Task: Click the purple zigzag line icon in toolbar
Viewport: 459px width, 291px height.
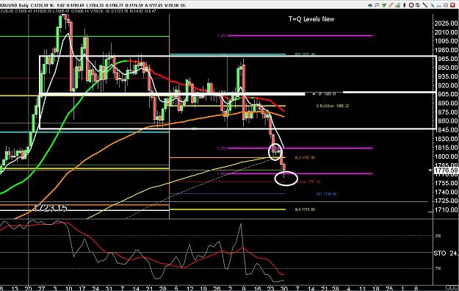Action: tap(377, 5)
